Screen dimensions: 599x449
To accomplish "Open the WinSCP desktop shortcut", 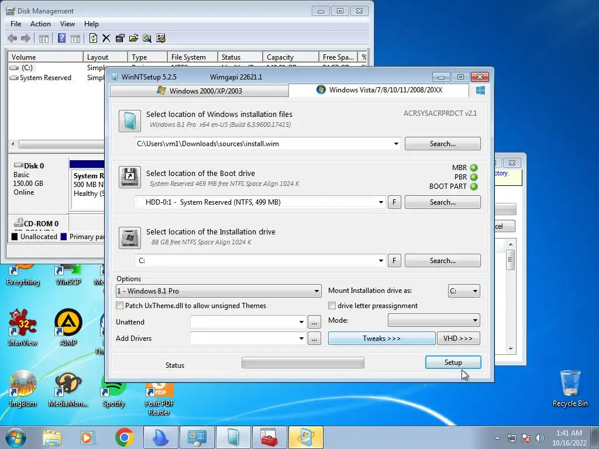I will (x=68, y=276).
